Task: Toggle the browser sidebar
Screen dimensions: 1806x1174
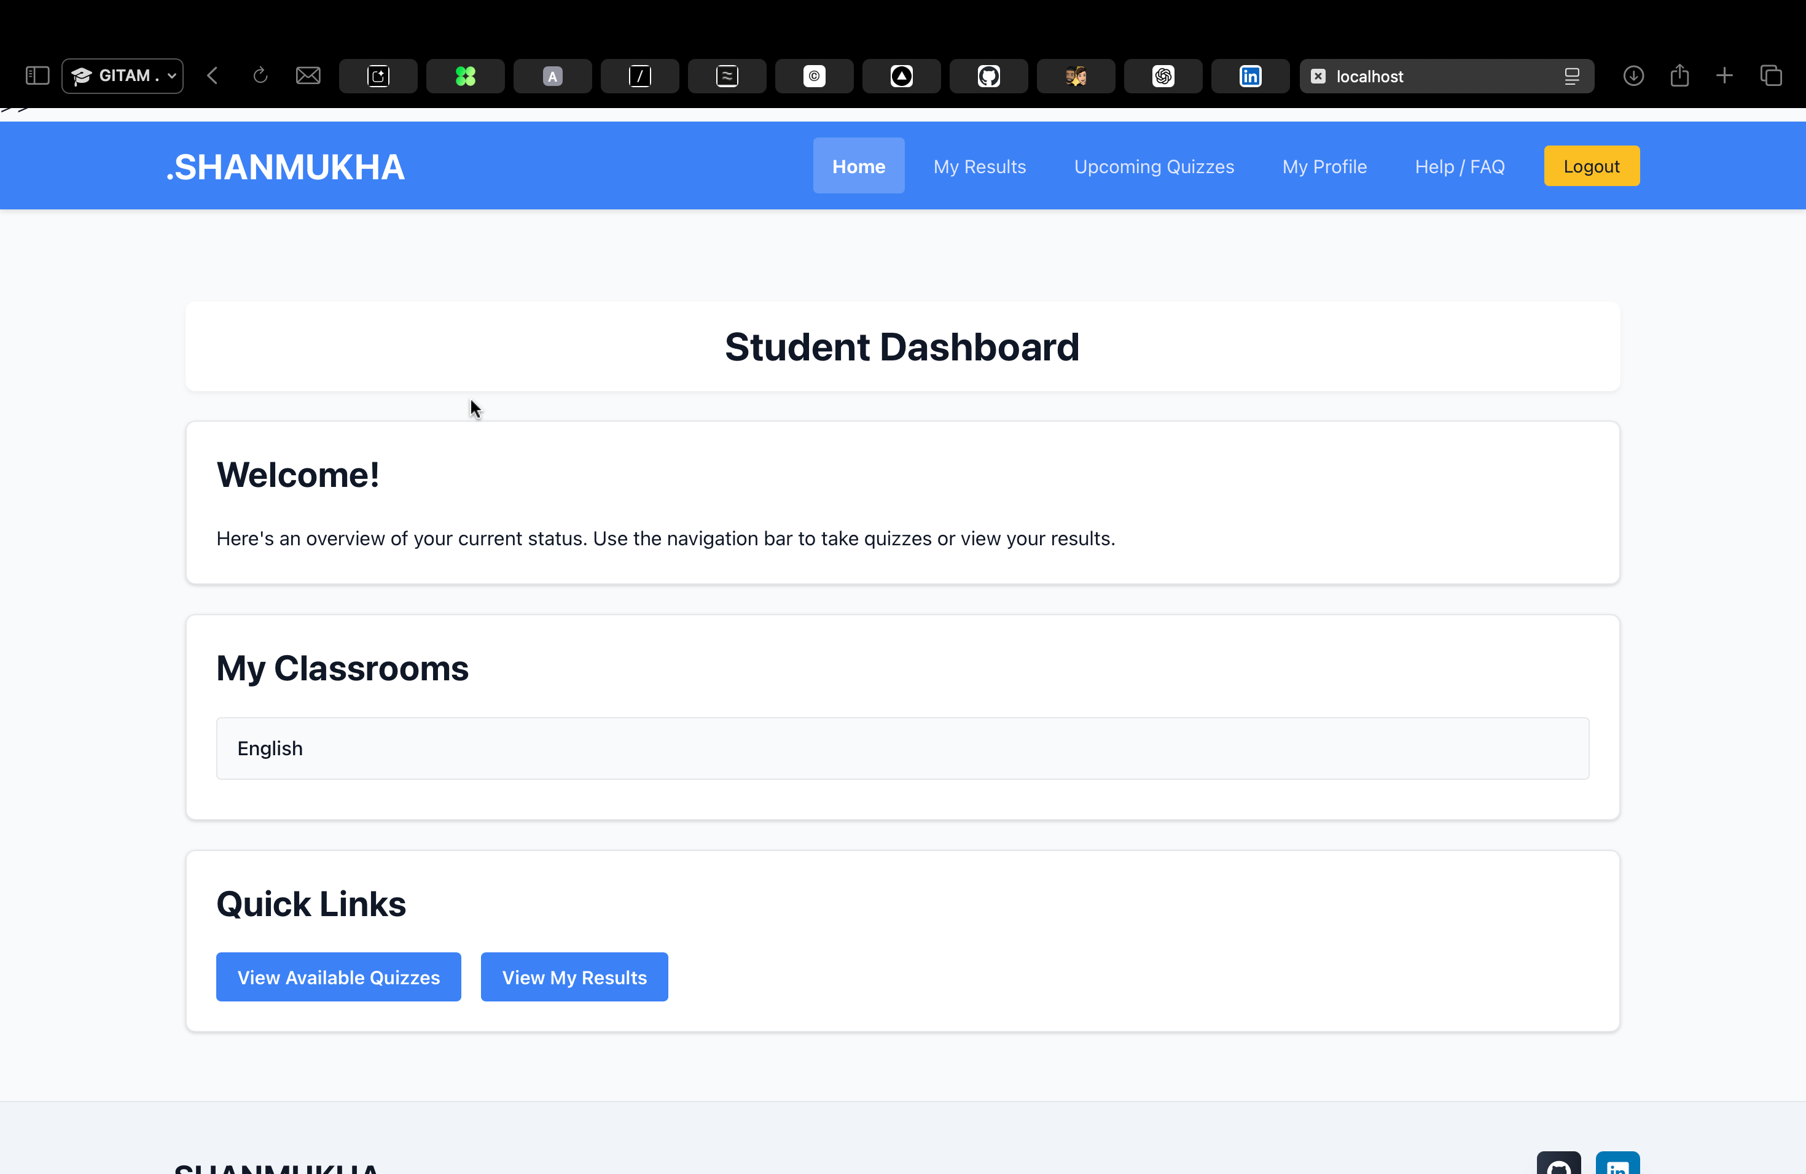Action: pos(36,76)
